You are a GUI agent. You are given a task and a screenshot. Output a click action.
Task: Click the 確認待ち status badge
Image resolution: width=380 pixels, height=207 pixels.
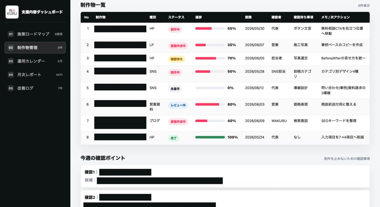[177, 59]
